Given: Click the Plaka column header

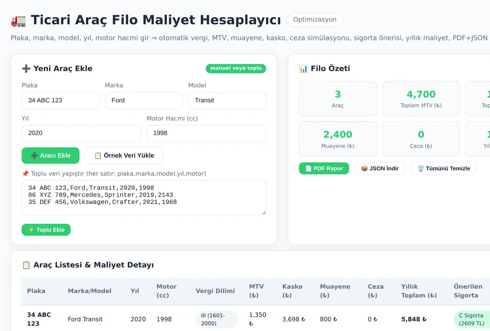Looking at the screenshot, I should click(x=36, y=291).
